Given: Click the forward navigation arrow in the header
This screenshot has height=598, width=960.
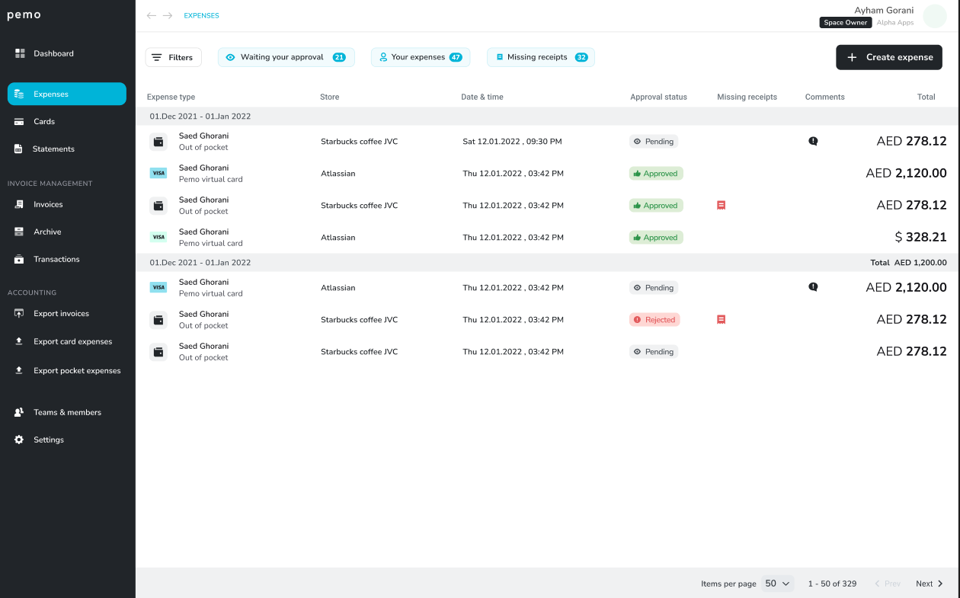Looking at the screenshot, I should 168,15.
